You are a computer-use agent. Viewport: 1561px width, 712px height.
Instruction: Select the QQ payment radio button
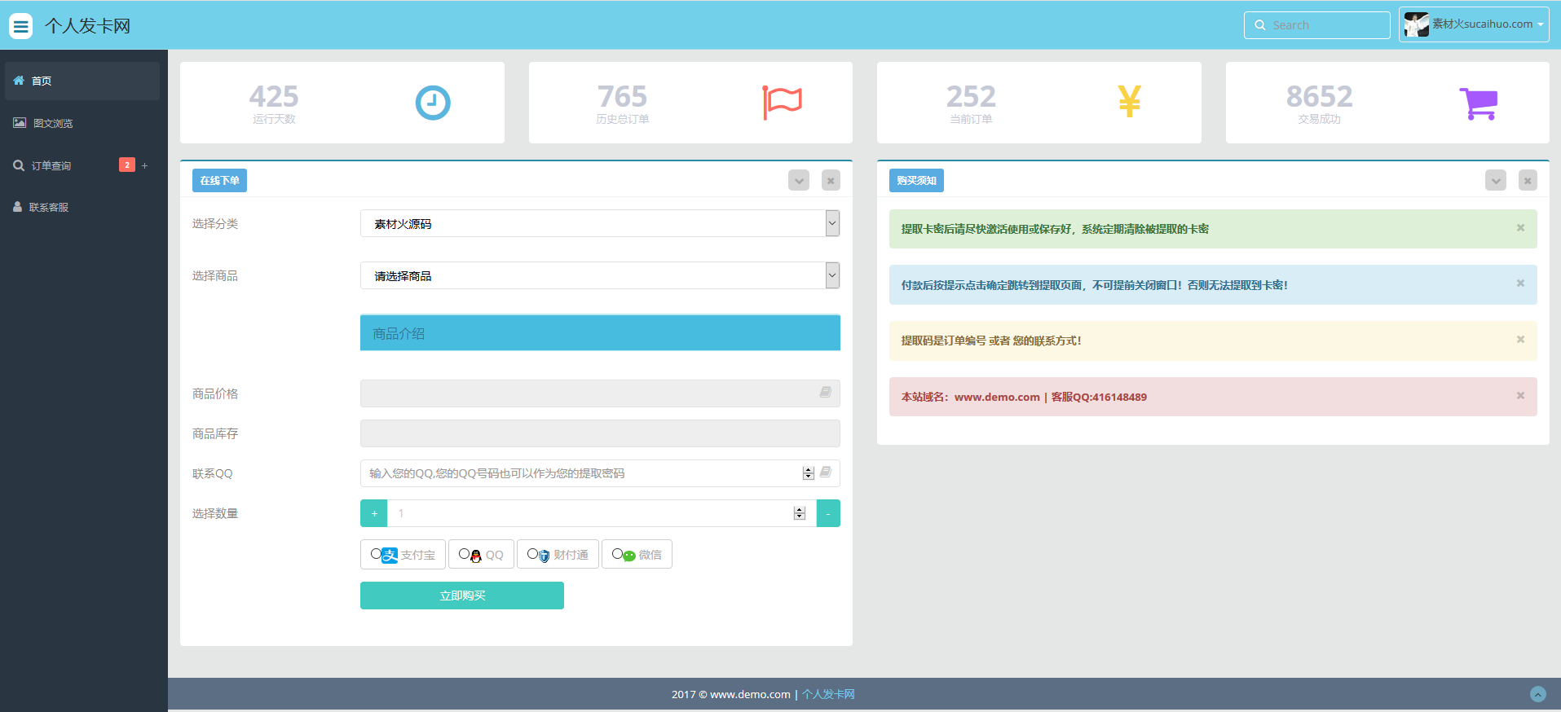pyautogui.click(x=464, y=554)
